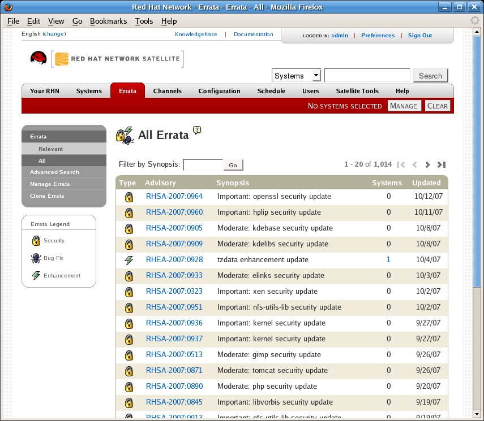Click the help question-mark icon beside All Errata
The width and height of the screenshot is (484, 421).
pyautogui.click(x=197, y=130)
